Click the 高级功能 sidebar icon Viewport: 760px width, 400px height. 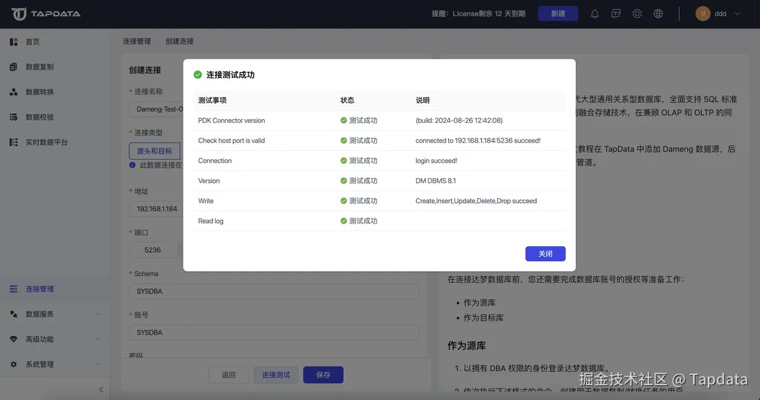tap(14, 339)
